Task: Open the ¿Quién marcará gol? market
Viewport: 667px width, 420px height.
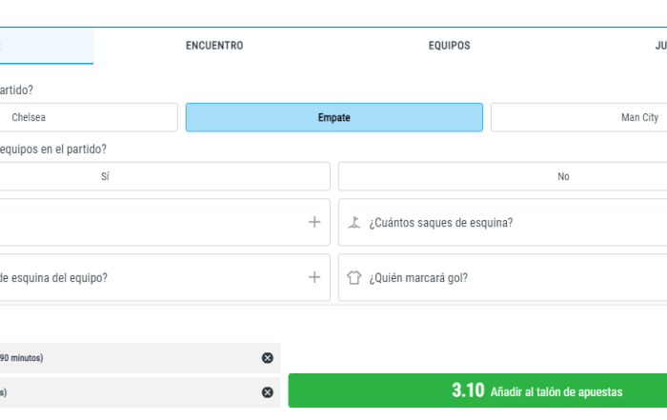Action: tap(418, 278)
